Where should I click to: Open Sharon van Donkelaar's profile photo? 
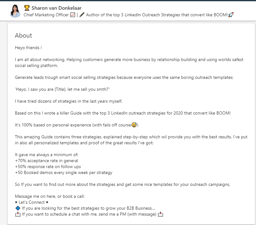[x=15, y=11]
